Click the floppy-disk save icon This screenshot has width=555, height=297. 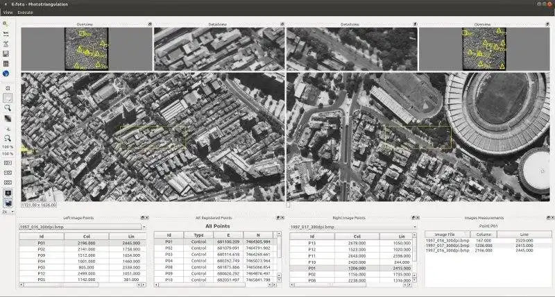tap(6, 54)
